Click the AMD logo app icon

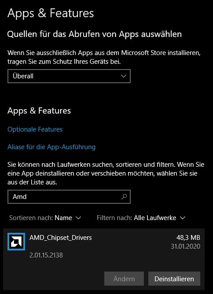point(16,242)
